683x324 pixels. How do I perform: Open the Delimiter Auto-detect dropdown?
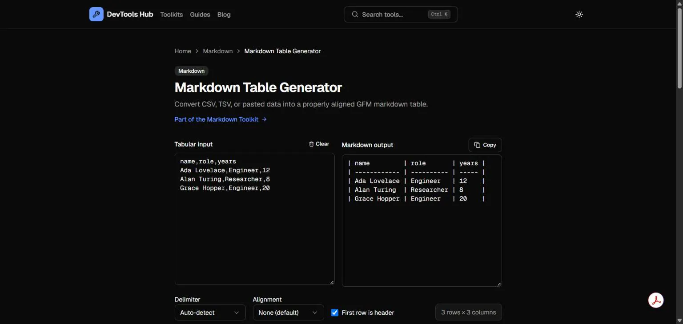210,312
